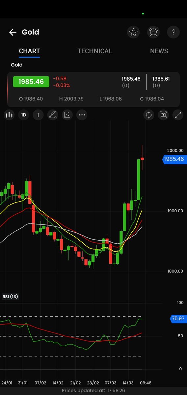Change the 1D timeframe setting

[x=24, y=115]
